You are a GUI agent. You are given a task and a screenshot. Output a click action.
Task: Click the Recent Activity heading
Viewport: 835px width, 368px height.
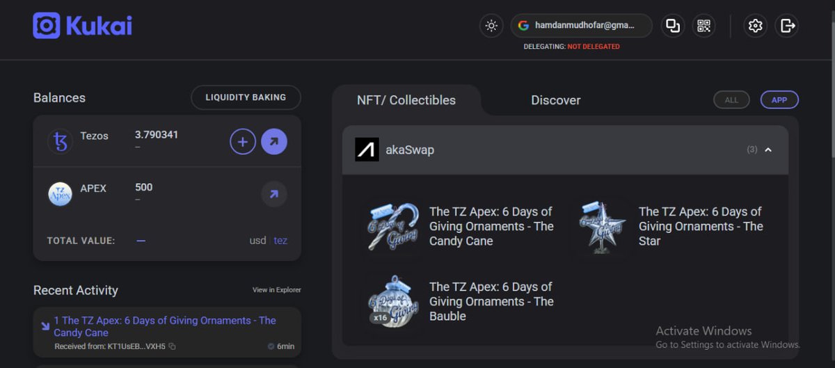[76, 290]
